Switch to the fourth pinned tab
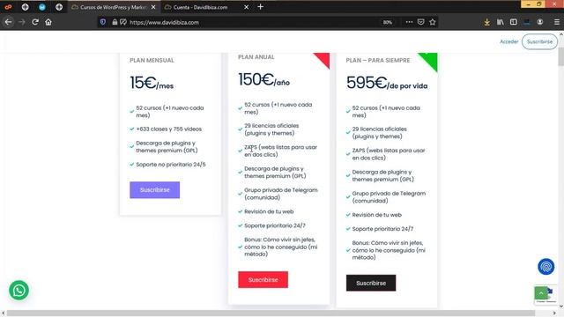This screenshot has height=317, width=564. pos(59,7)
